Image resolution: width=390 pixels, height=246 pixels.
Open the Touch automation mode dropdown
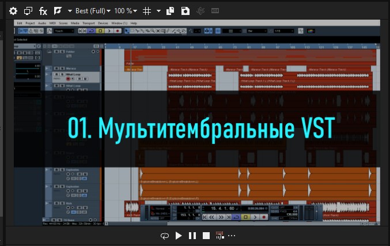pyautogui.click(x=64, y=31)
